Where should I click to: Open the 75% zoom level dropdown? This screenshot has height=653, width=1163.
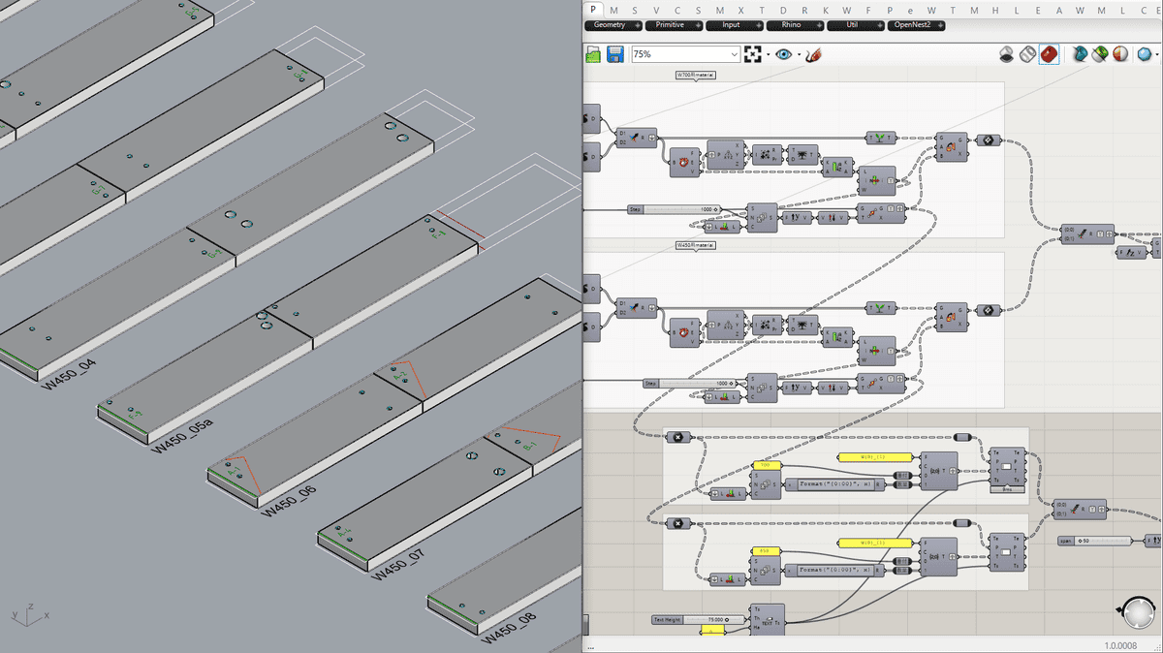pos(685,55)
